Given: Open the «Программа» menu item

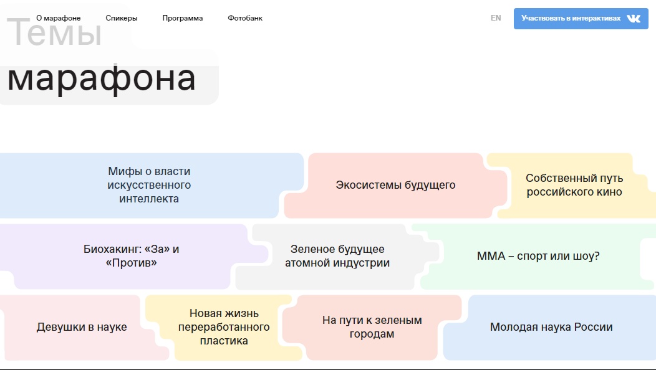Looking at the screenshot, I should click(x=183, y=18).
